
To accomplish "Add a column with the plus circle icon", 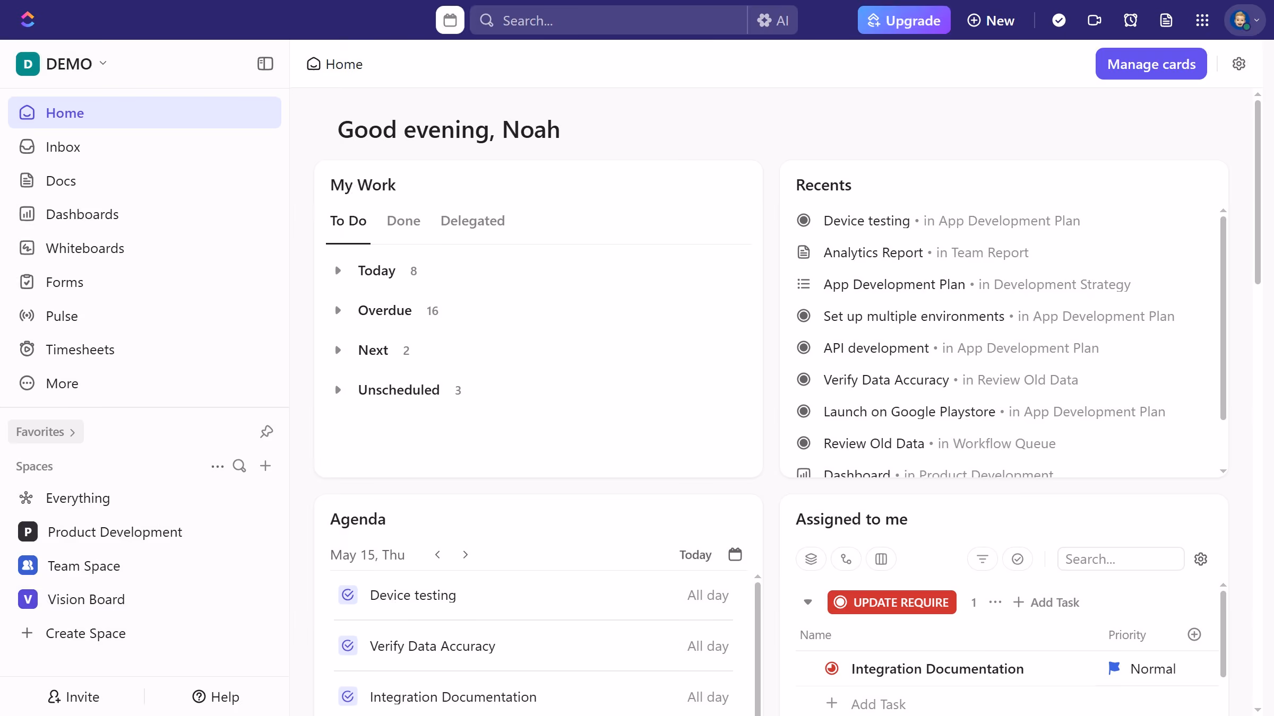I will (1194, 634).
